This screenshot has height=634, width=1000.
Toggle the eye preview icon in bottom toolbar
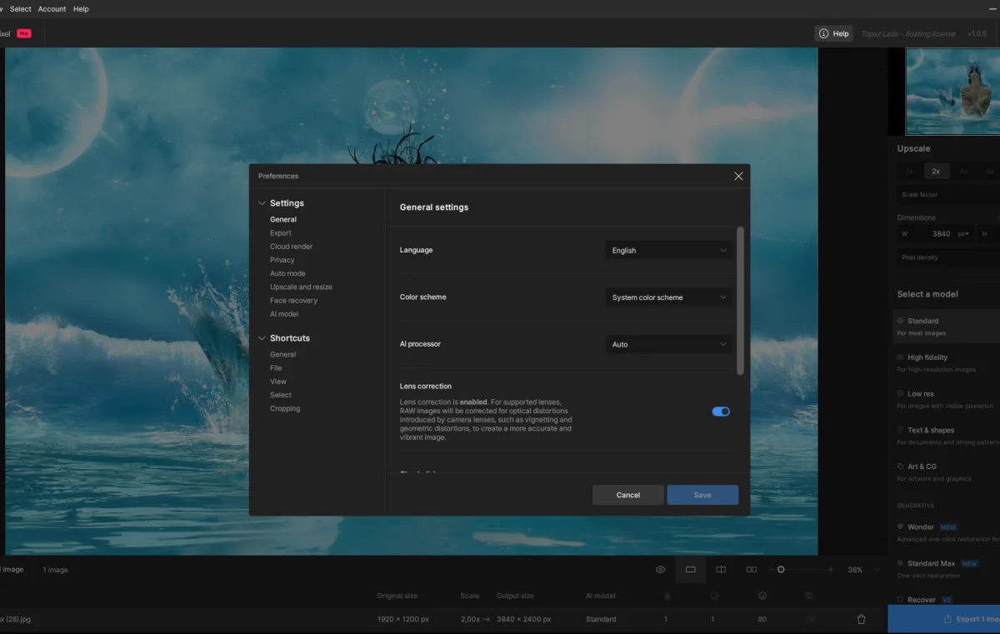(661, 570)
